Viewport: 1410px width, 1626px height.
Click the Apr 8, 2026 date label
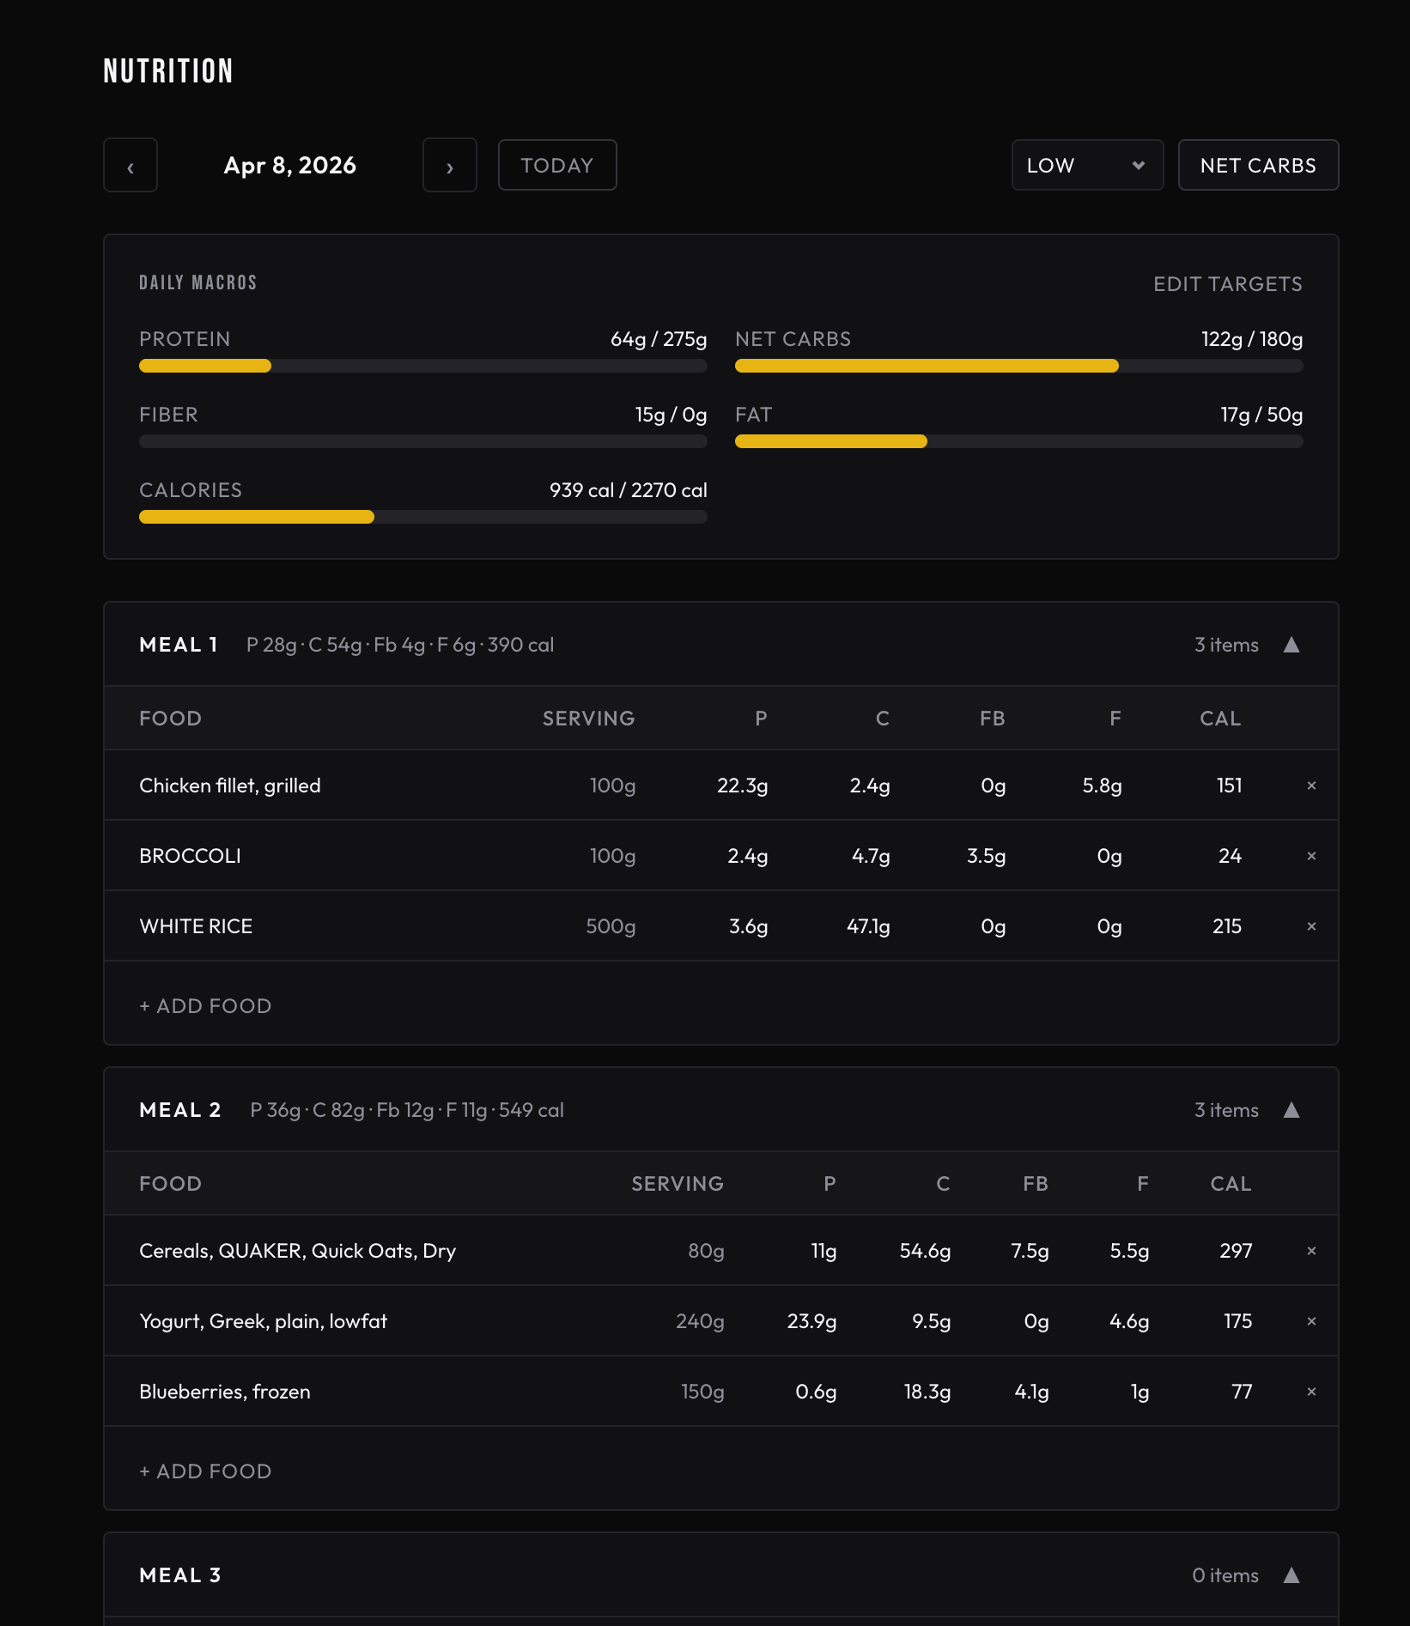coord(290,166)
